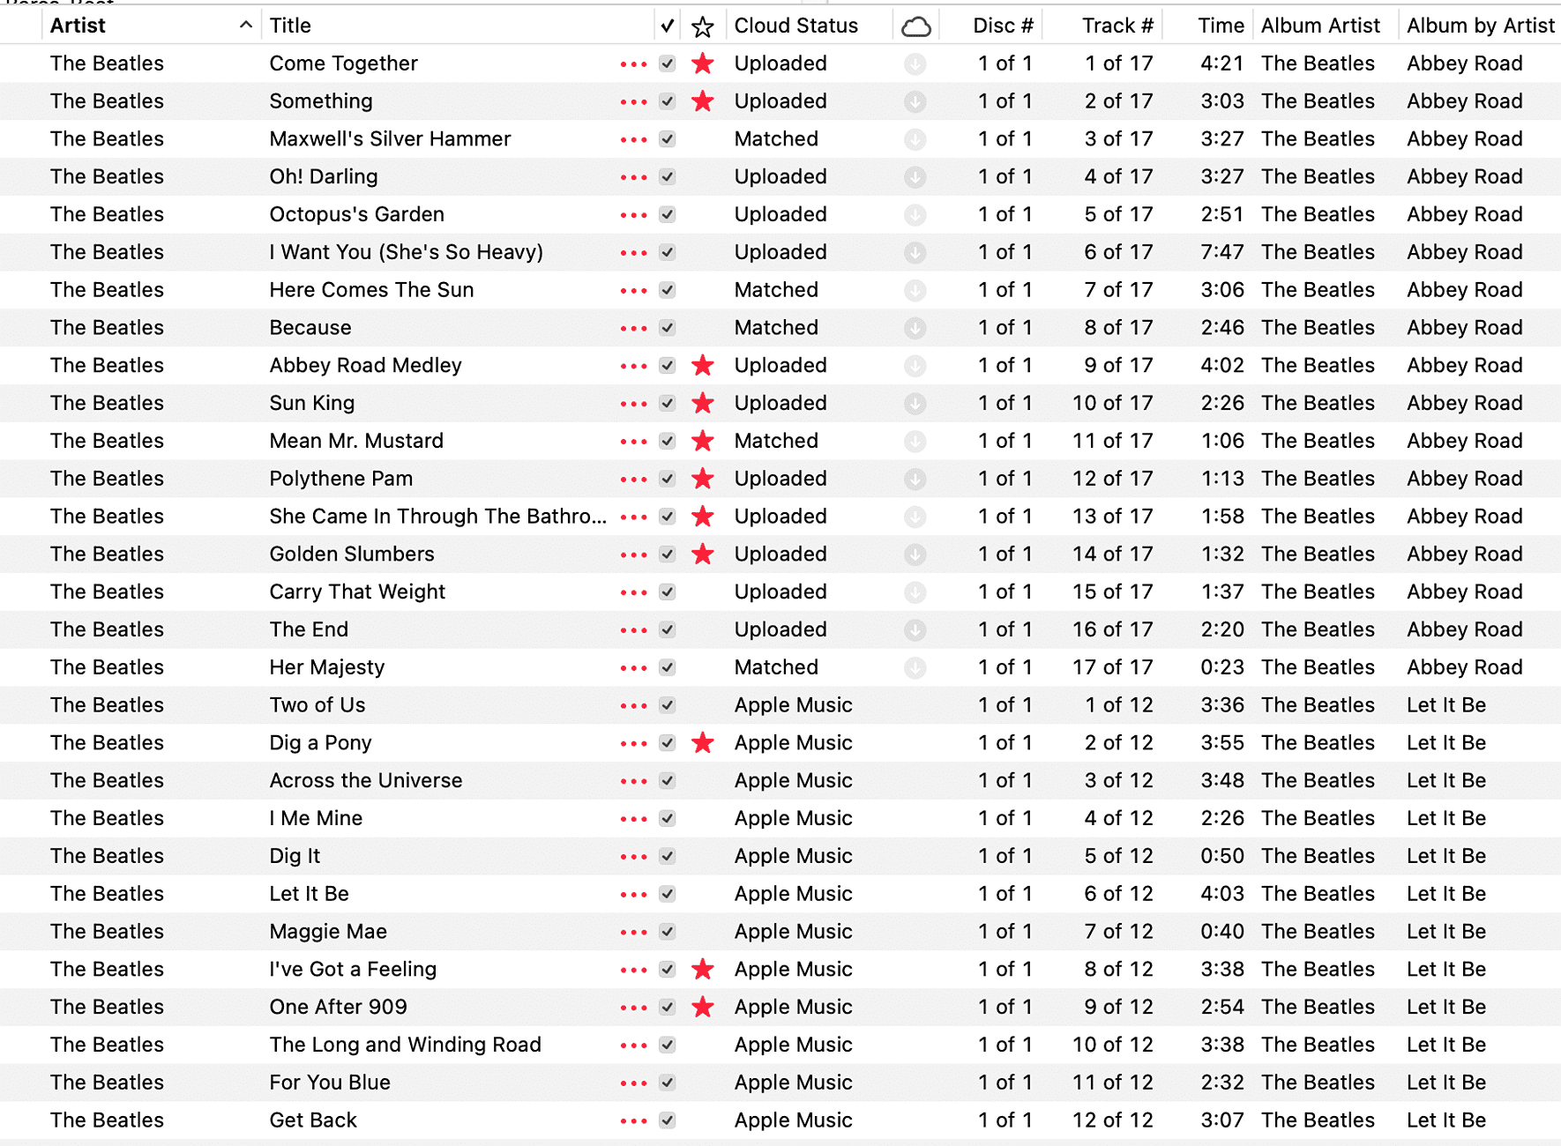Open more options for Golden Slumbers
The width and height of the screenshot is (1561, 1146).
[633, 555]
